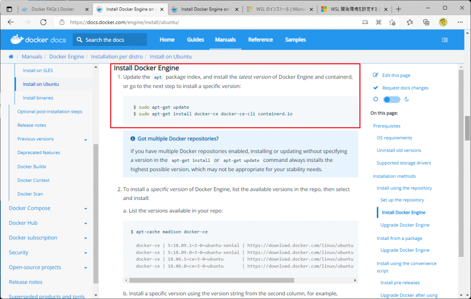Jump to Prerequisites section
This screenshot has width=471, height=299.
tap(386, 126)
